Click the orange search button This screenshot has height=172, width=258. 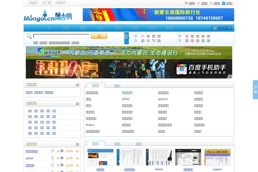tap(99, 36)
